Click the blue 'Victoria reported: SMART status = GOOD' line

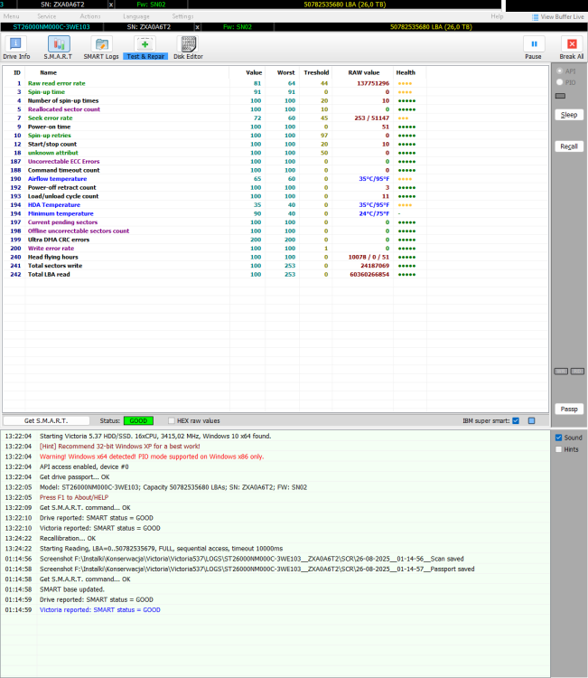coord(99,609)
